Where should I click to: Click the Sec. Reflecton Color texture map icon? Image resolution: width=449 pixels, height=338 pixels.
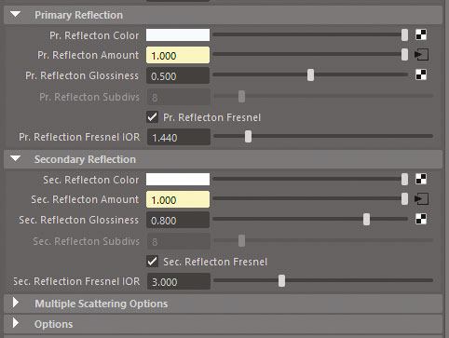(421, 179)
